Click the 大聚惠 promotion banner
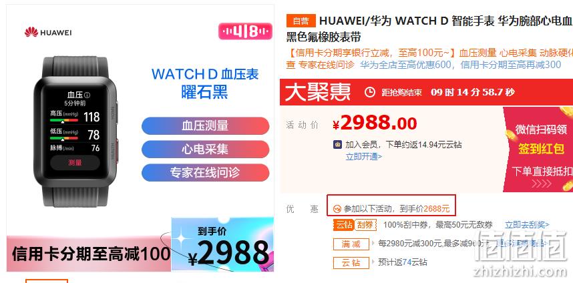The width and height of the screenshot is (573, 283). (426, 92)
